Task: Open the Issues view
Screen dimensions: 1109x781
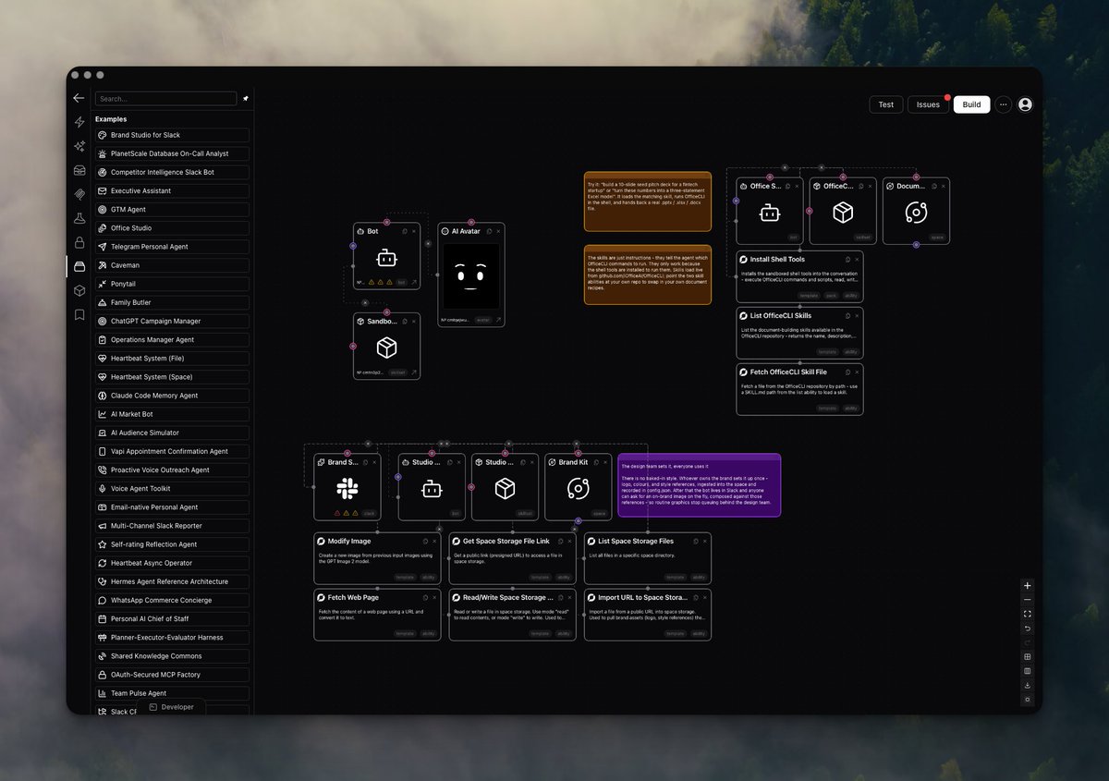Action: tap(928, 104)
